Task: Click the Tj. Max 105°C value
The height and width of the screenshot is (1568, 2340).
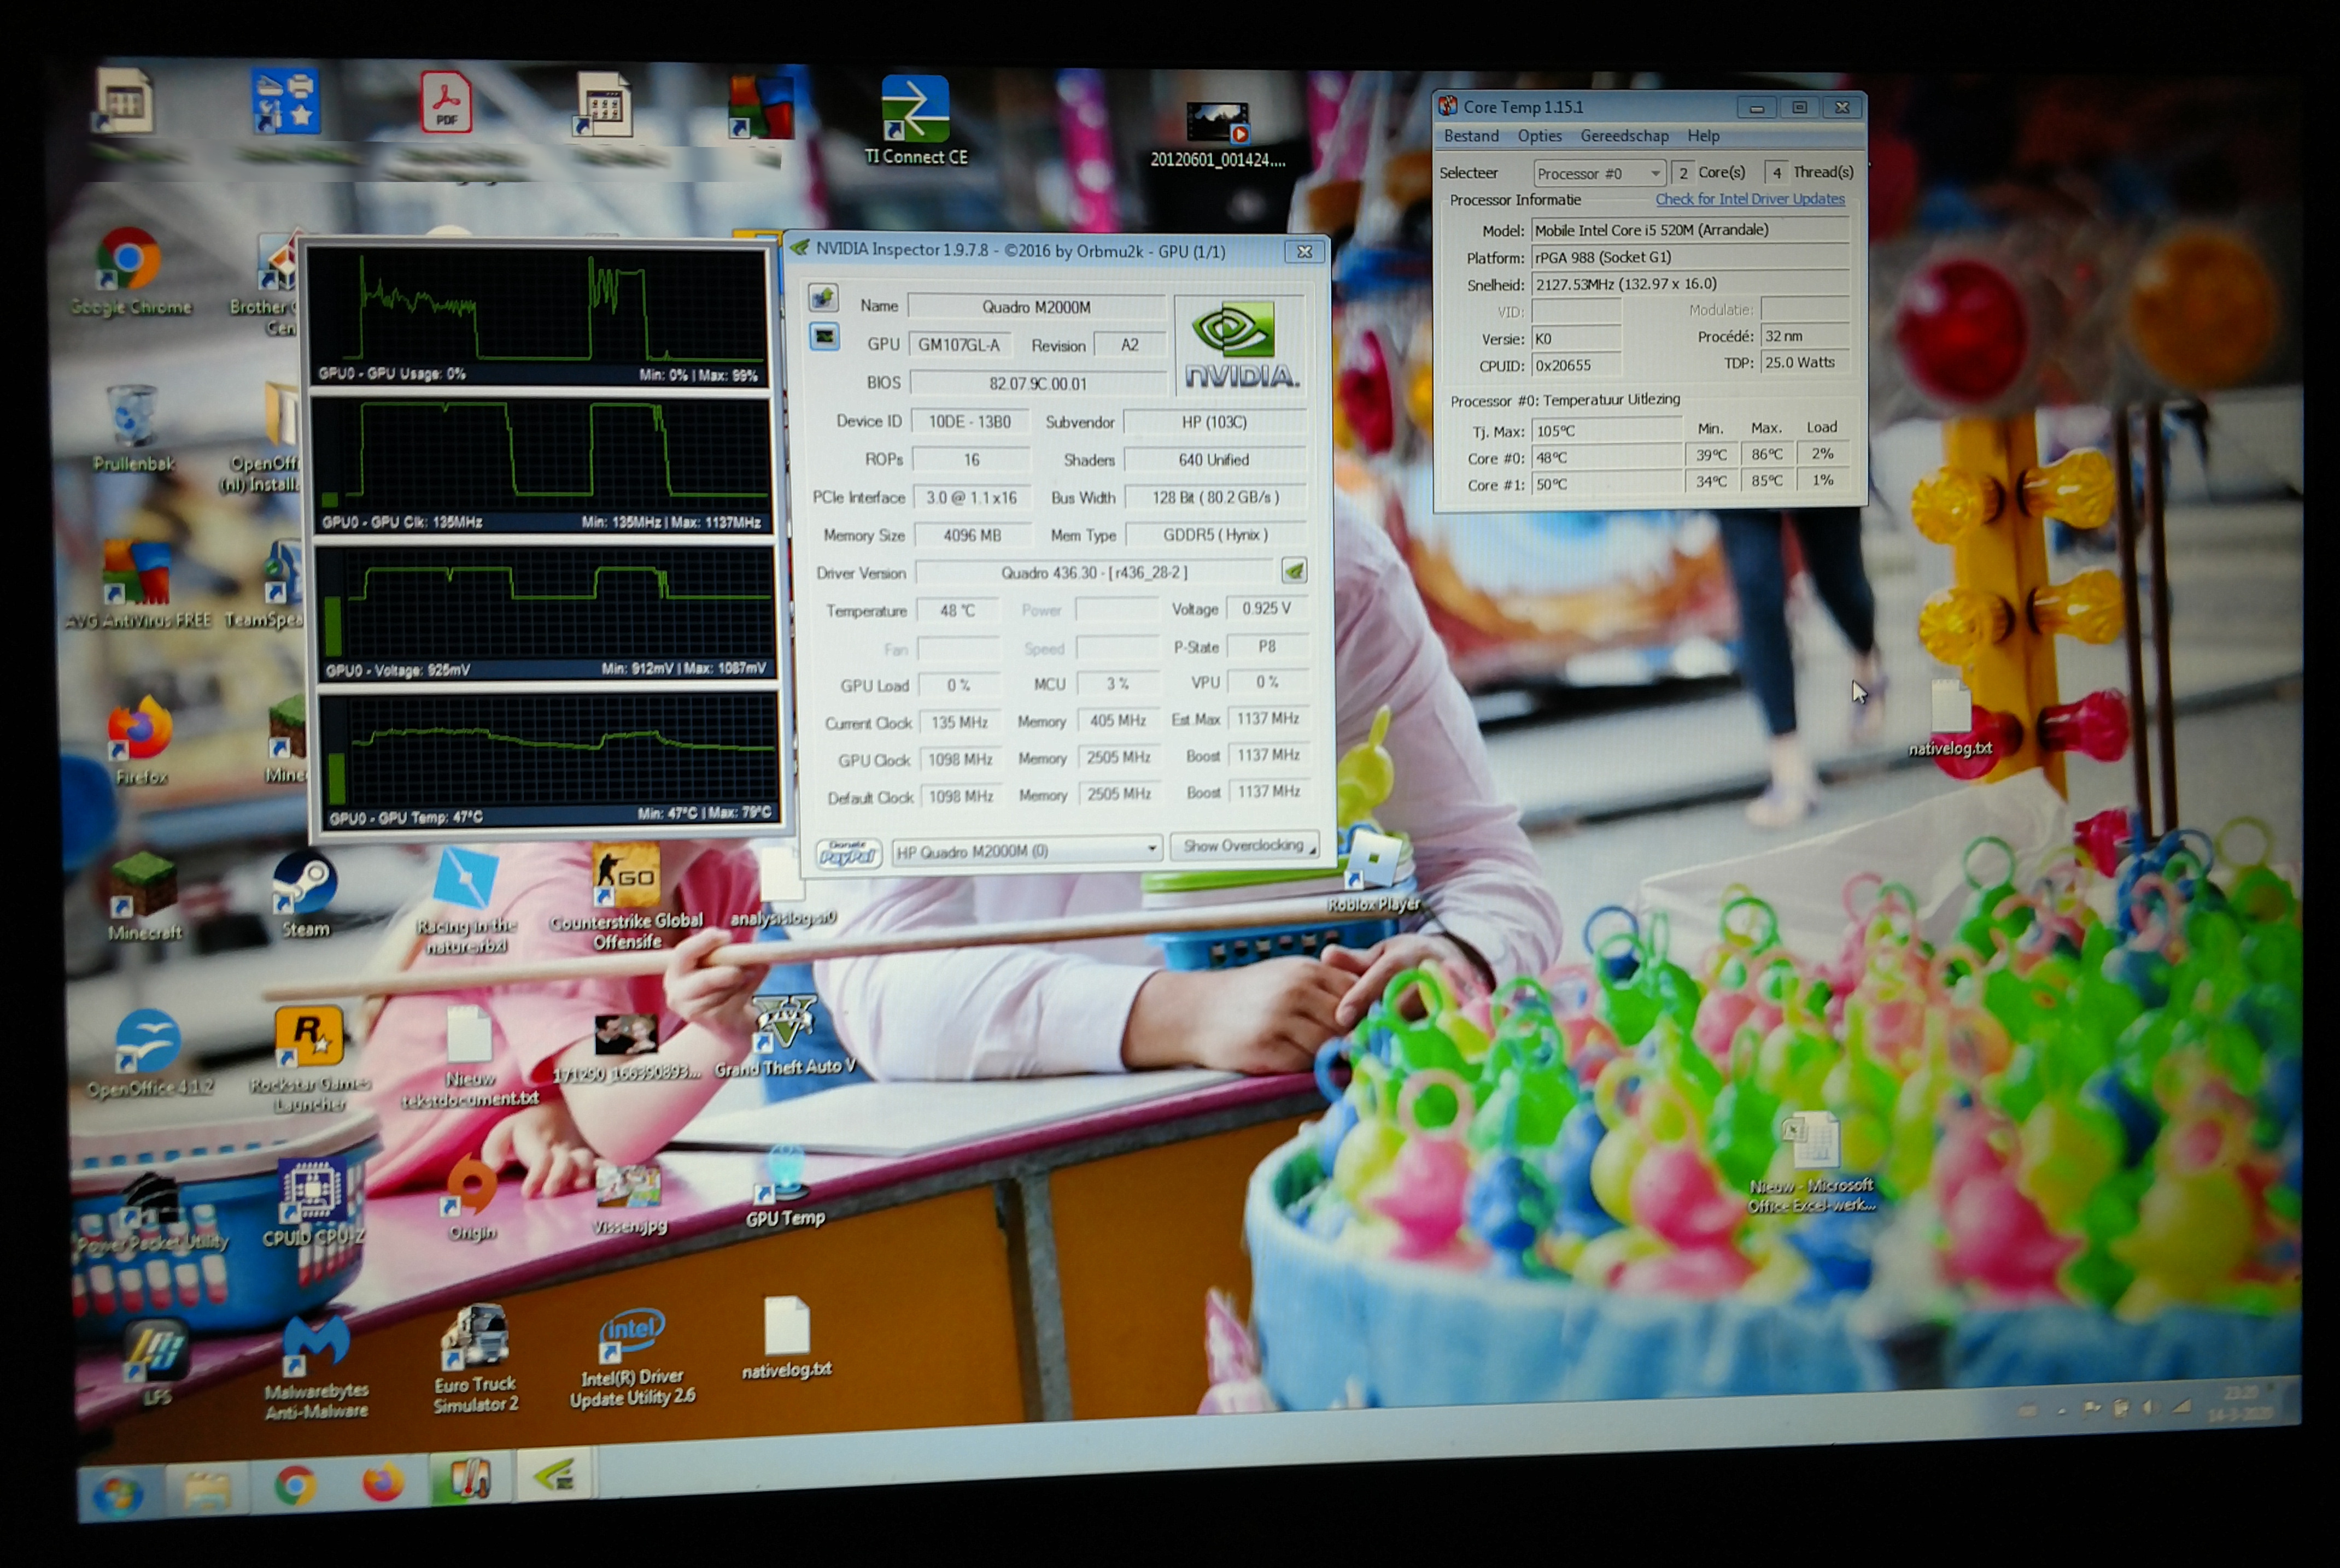Action: pos(1607,431)
